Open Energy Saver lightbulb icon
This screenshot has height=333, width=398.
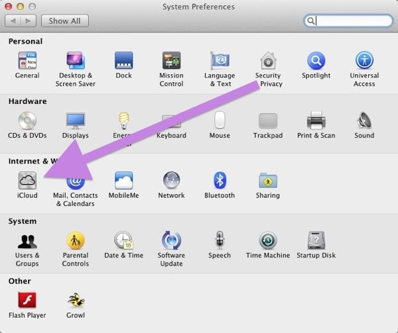pos(123,120)
